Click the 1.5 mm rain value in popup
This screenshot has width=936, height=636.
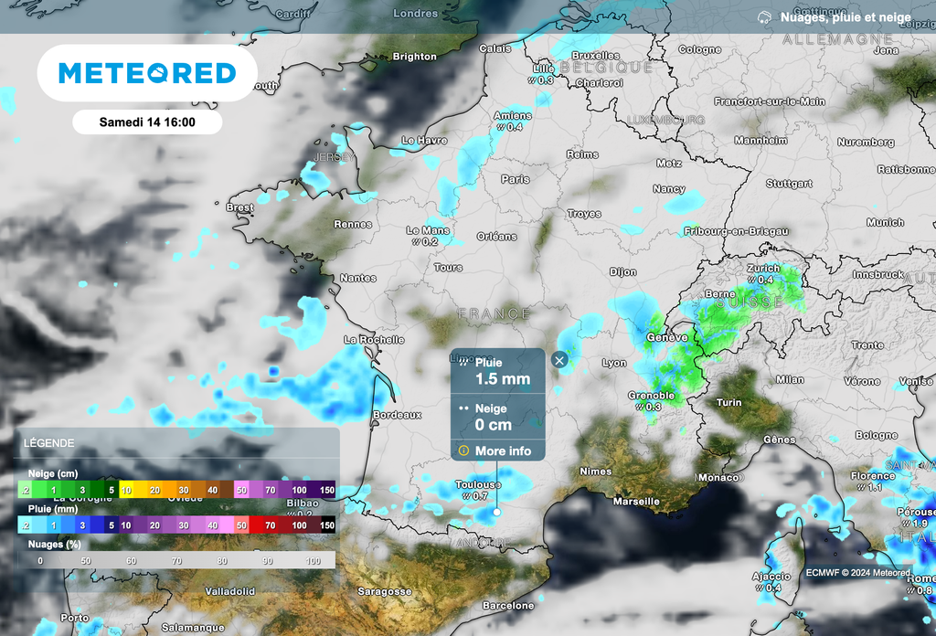click(503, 379)
